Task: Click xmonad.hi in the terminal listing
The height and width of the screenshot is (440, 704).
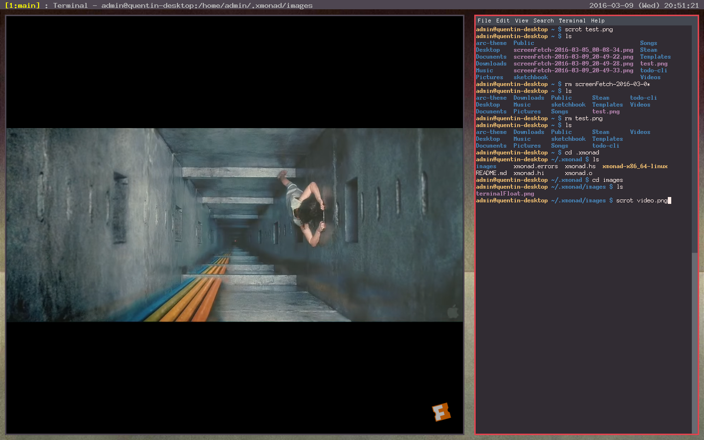Action: (x=528, y=173)
